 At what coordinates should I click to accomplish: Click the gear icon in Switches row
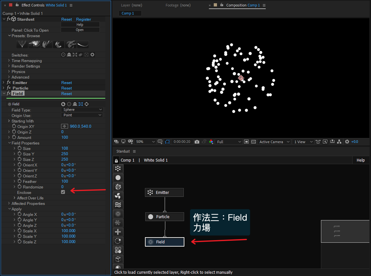coord(92,55)
